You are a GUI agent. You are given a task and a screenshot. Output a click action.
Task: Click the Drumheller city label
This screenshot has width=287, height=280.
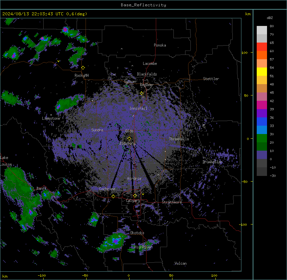pyautogui.click(x=212, y=162)
